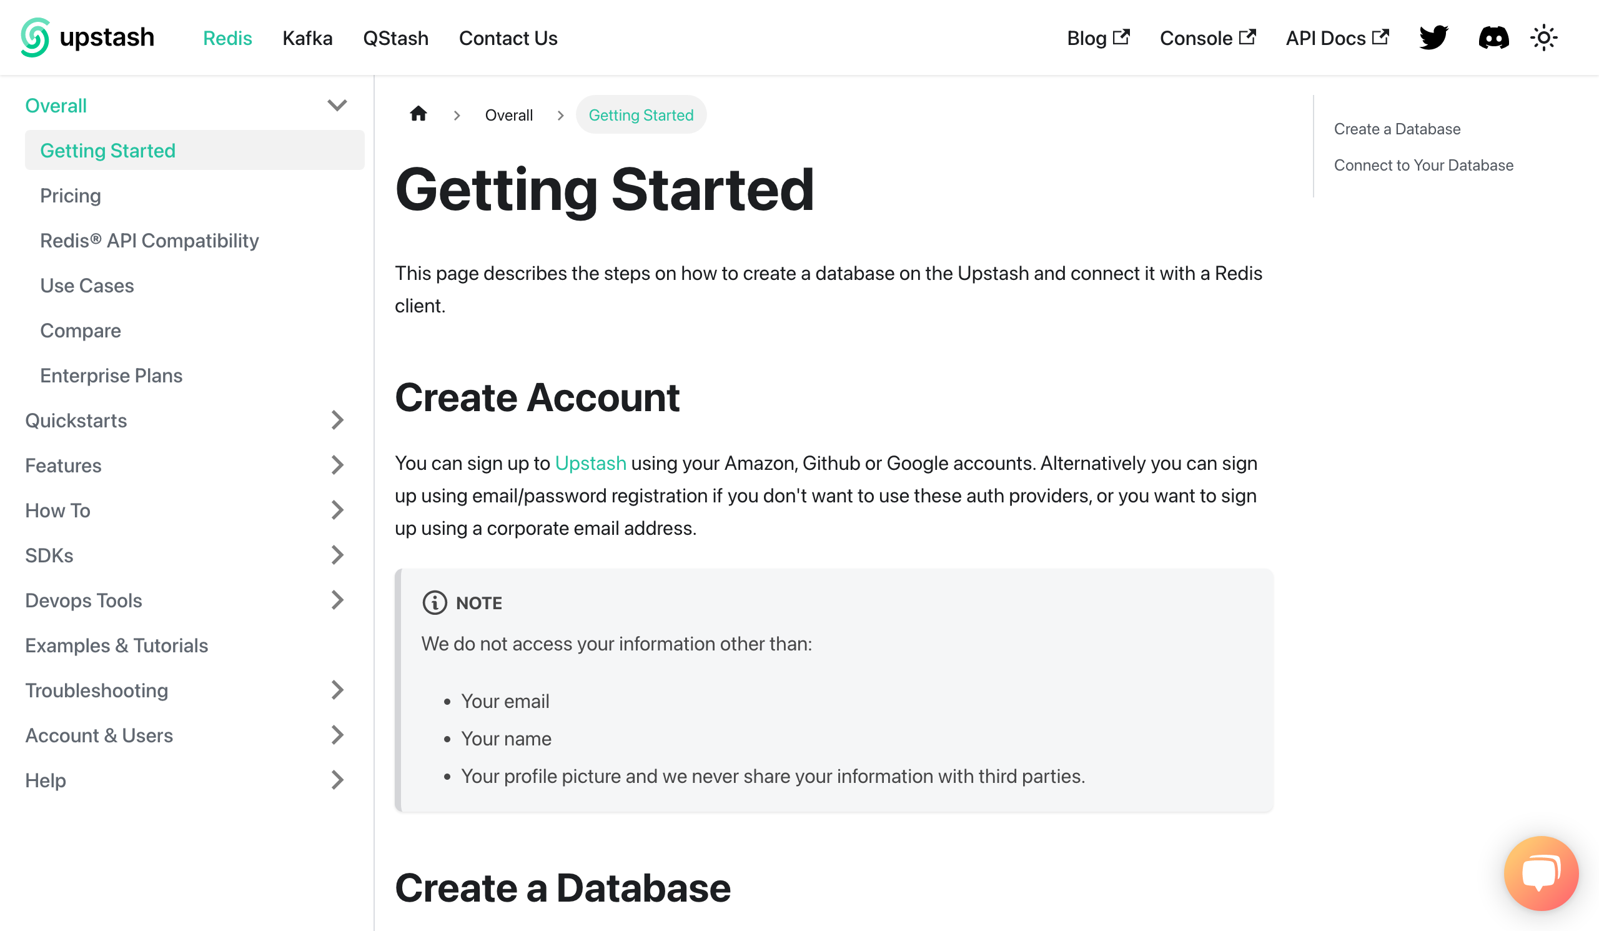This screenshot has height=931, width=1599.
Task: Expand the Help section chevron
Action: pos(337,780)
